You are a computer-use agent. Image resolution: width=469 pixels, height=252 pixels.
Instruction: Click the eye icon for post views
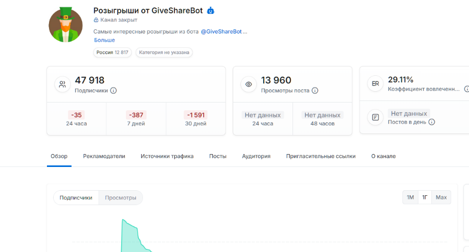(x=249, y=84)
